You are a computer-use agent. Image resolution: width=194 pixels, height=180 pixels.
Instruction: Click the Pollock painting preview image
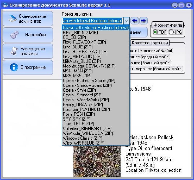click(97, 161)
